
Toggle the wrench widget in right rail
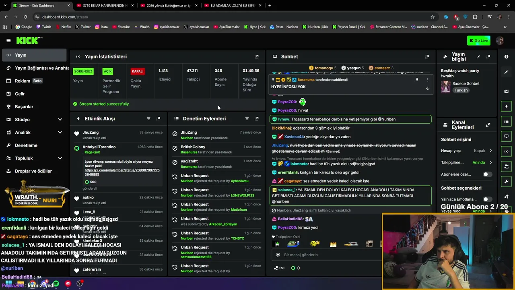(507, 182)
